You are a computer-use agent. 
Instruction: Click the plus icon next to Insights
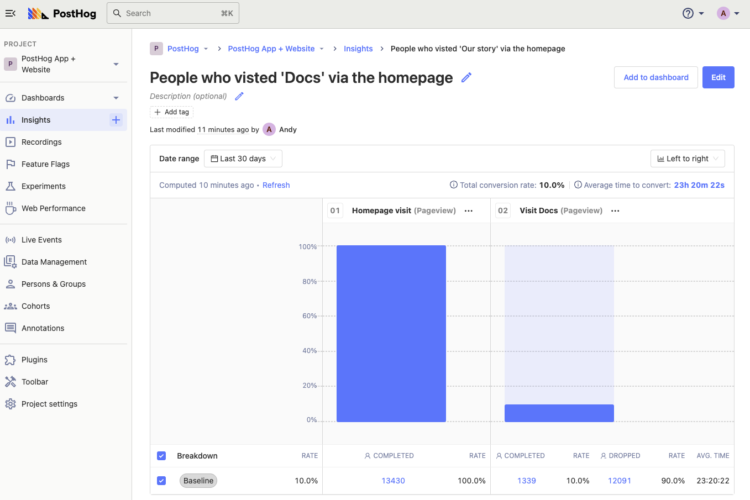click(x=116, y=120)
